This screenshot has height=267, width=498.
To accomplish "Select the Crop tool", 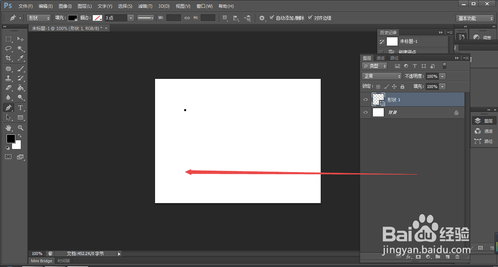I will coord(8,58).
